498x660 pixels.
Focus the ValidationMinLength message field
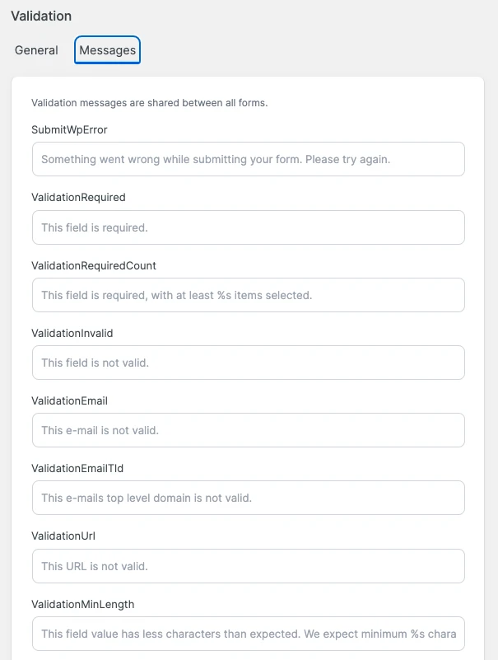pyautogui.click(x=248, y=634)
